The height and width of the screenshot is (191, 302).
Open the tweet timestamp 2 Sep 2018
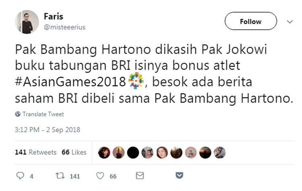[48, 130]
